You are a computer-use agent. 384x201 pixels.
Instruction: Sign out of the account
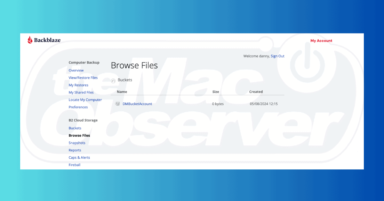point(277,56)
